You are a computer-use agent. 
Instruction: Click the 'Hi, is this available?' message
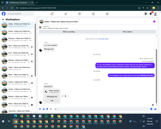point(51,45)
